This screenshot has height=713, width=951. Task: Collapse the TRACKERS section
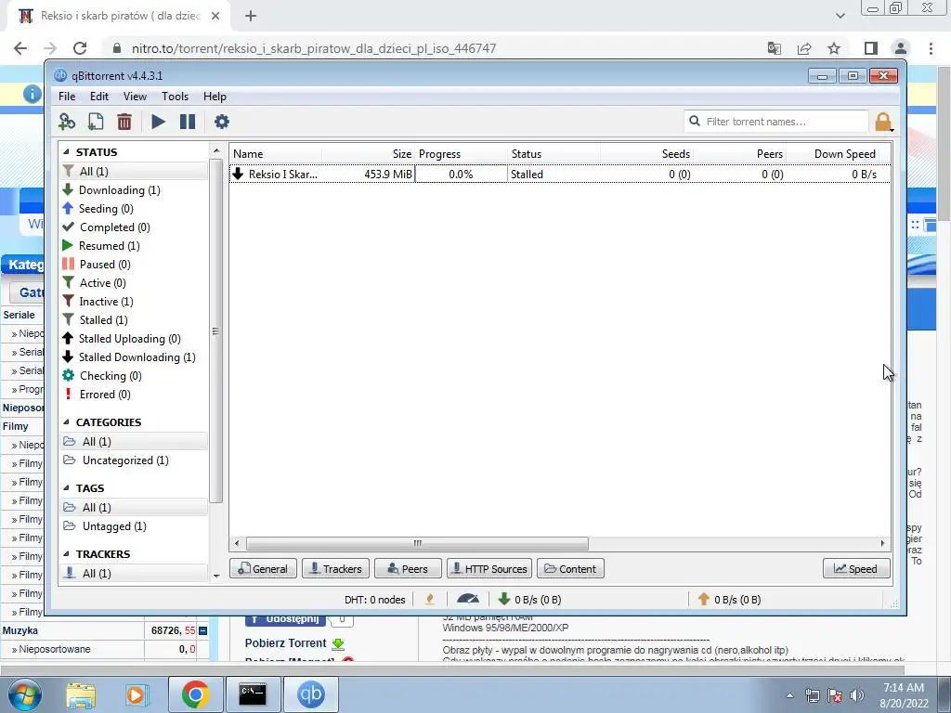tap(66, 554)
